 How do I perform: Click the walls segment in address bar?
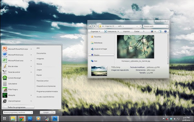(x=120, y=26)
